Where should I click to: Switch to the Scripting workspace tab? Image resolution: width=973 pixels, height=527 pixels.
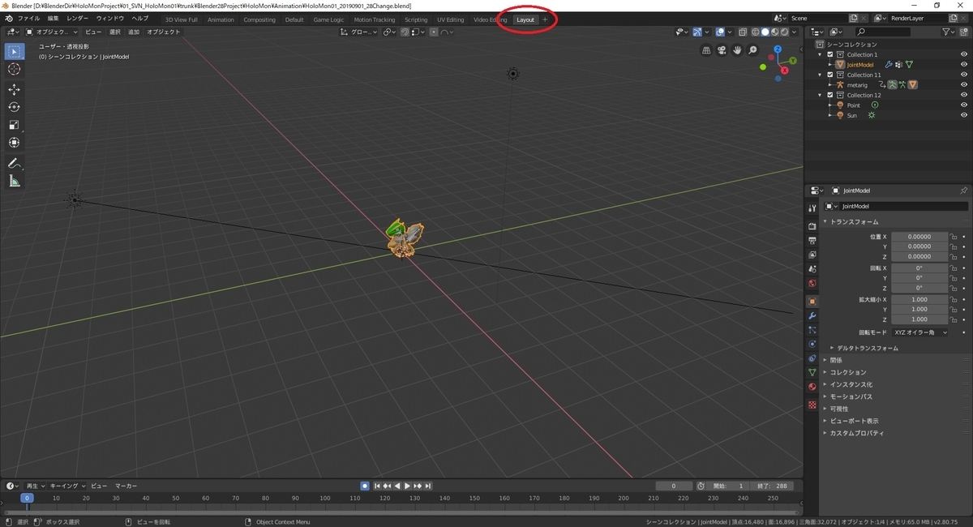(416, 19)
